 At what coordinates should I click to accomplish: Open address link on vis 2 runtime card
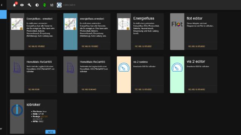pos(143,90)
